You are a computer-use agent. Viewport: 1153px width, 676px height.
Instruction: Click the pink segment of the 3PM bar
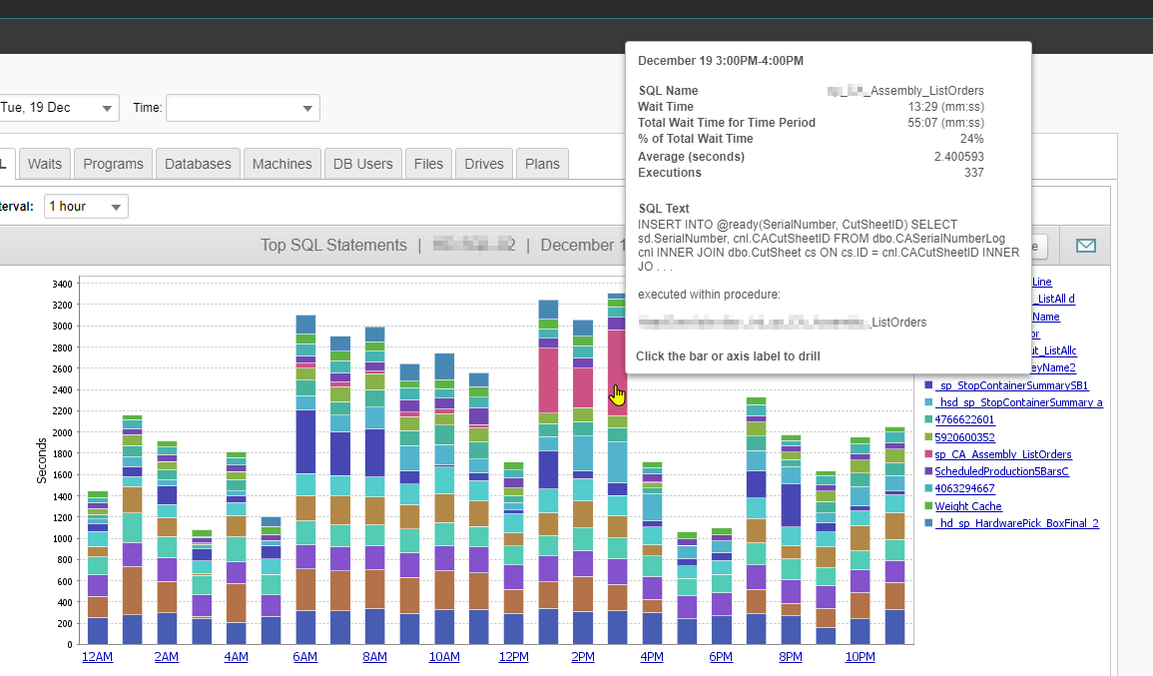(618, 372)
